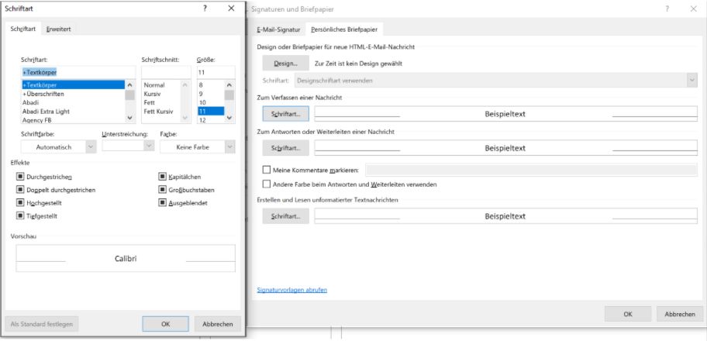Screen dimensions: 707x341
Task: Close the Schriftart dialog window
Action: point(231,8)
